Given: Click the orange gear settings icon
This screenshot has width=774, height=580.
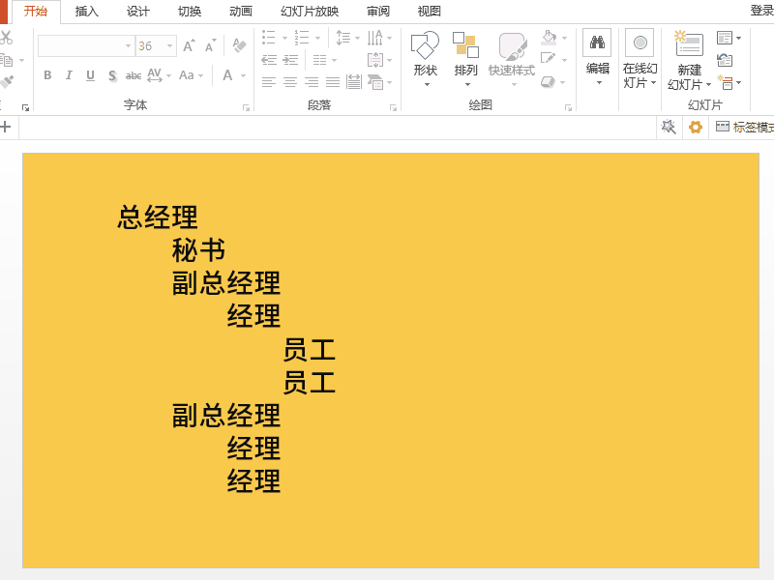Looking at the screenshot, I should (x=695, y=127).
